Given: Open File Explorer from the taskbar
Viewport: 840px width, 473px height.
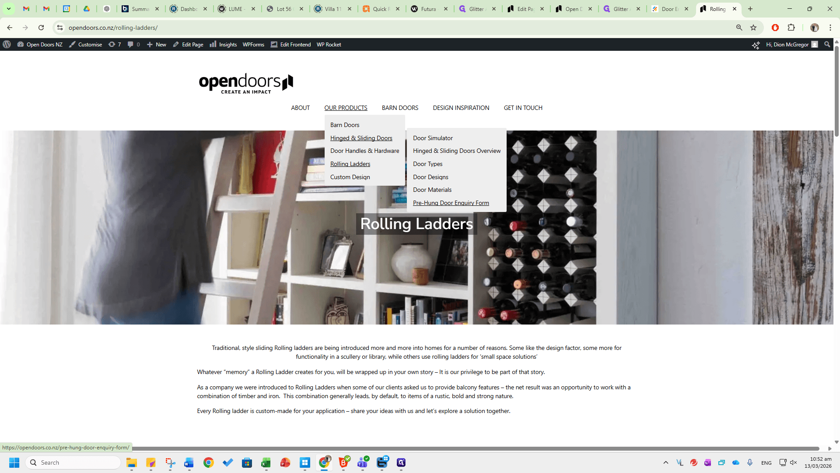Looking at the screenshot, I should coord(132,462).
